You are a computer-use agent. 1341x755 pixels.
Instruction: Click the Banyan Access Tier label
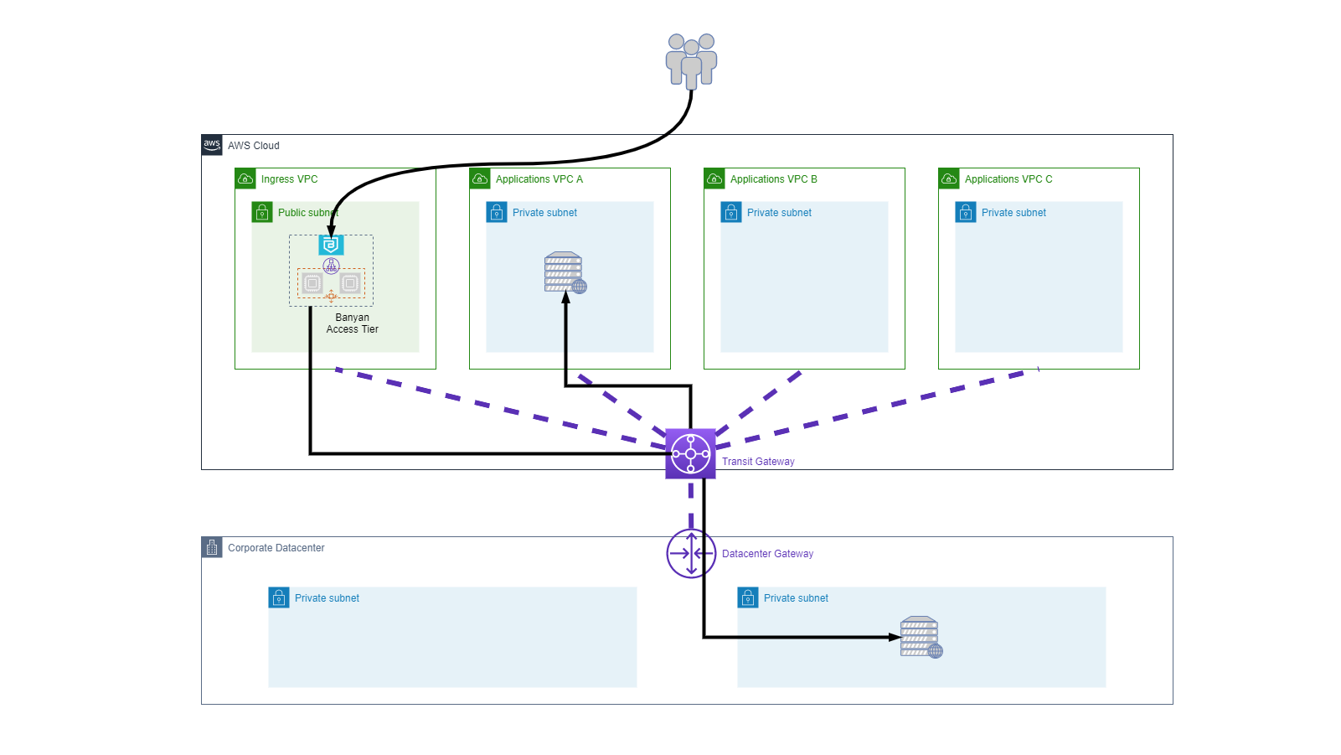click(x=352, y=323)
